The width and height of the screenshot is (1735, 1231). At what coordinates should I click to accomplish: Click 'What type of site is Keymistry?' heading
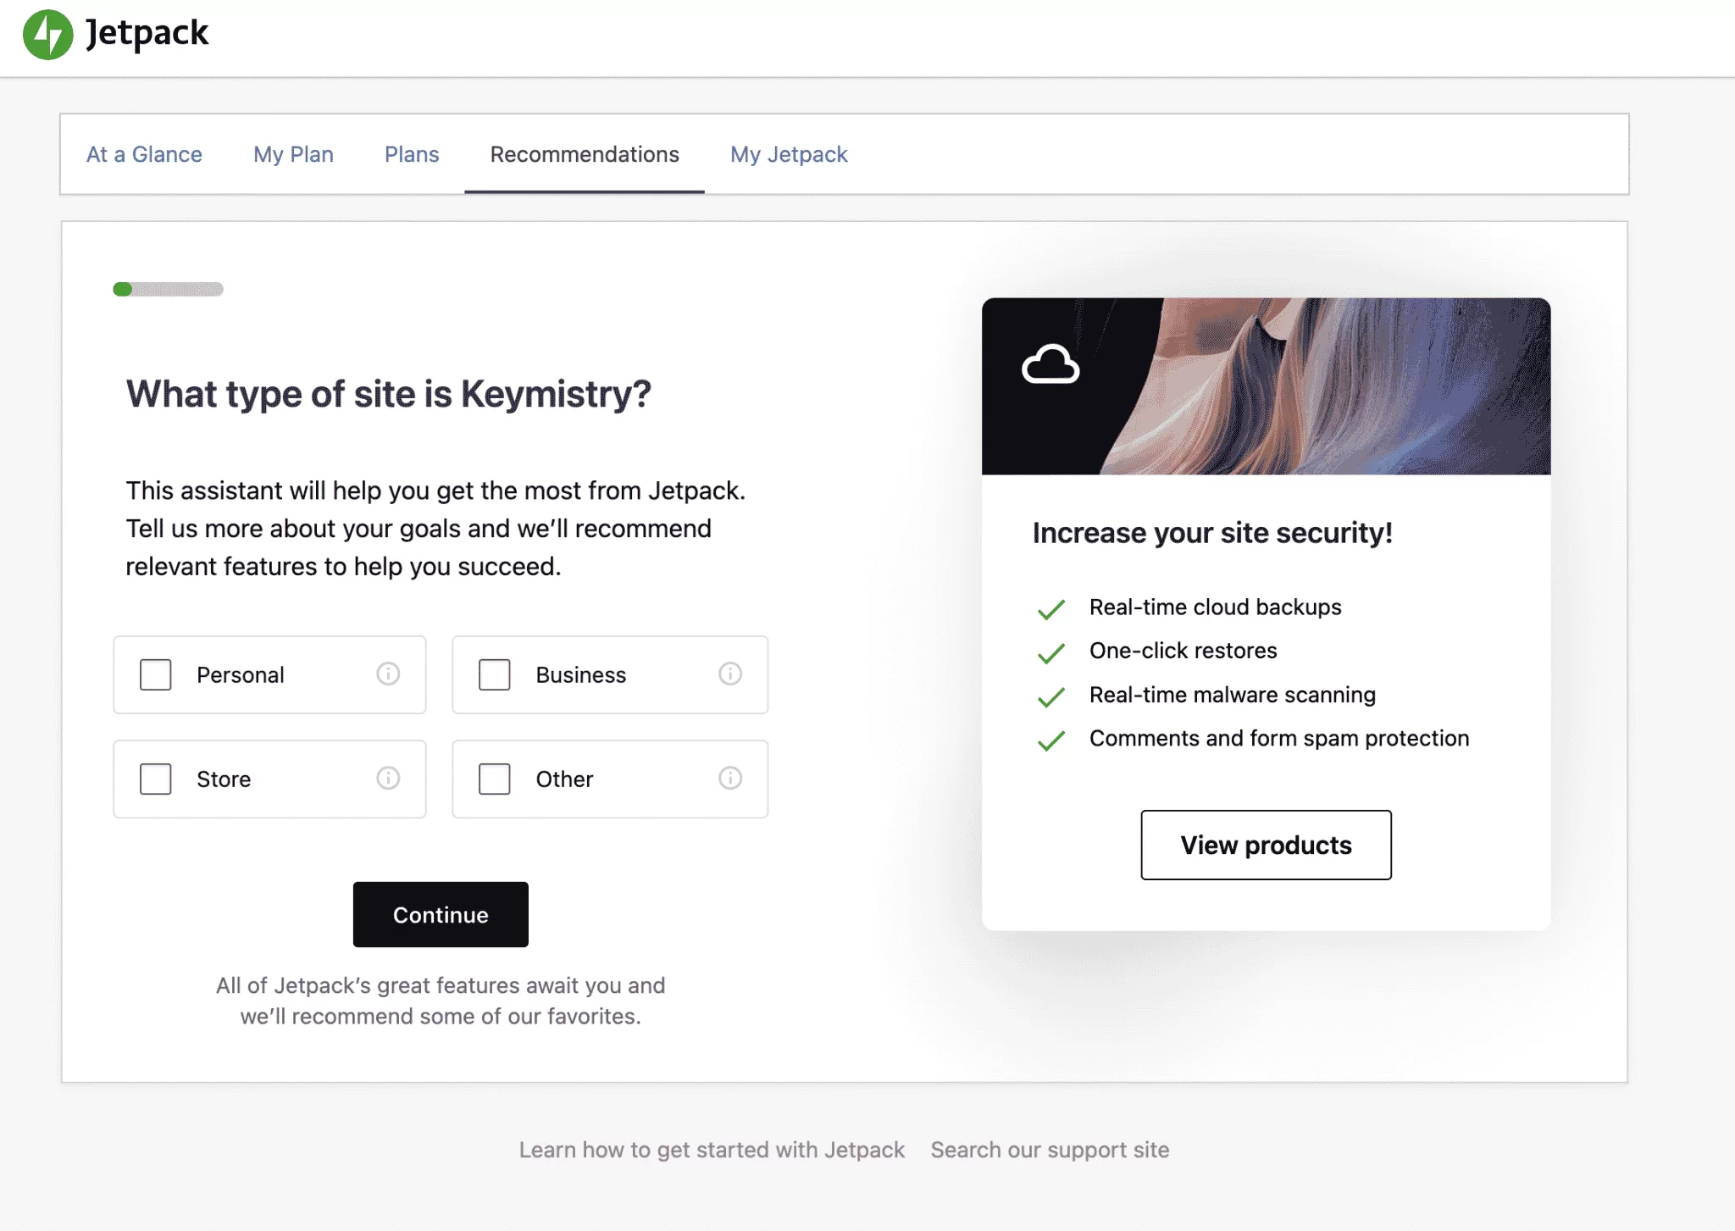[x=389, y=394]
